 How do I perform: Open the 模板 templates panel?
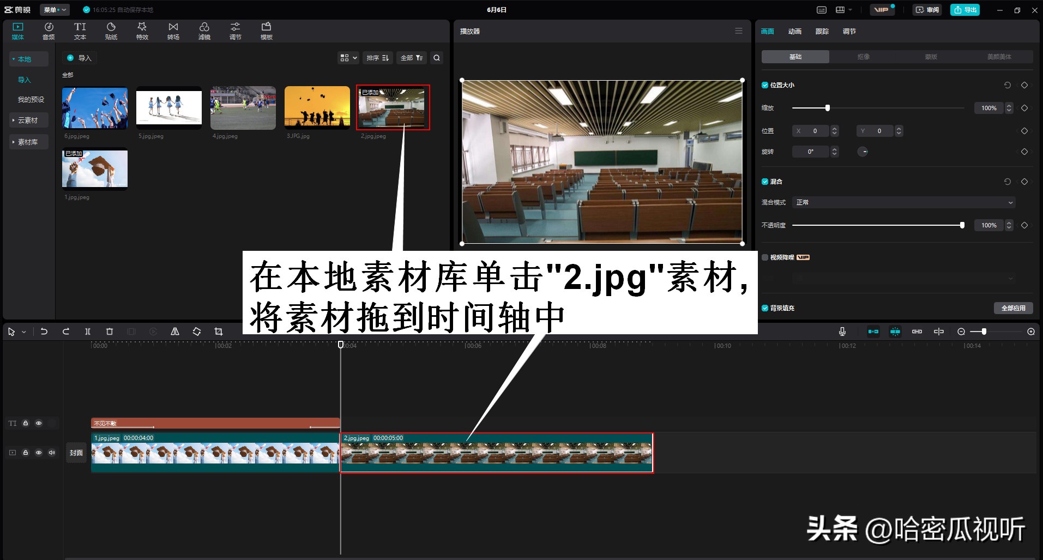tap(266, 30)
